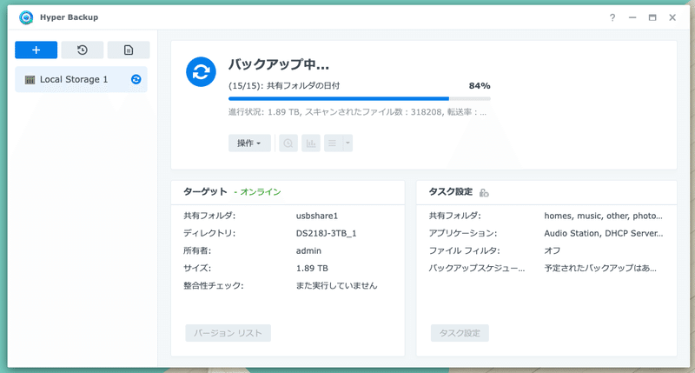Click the admin owner value

308,250
